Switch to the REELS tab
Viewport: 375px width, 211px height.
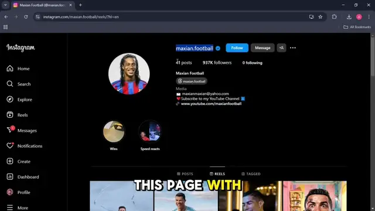[x=217, y=174]
